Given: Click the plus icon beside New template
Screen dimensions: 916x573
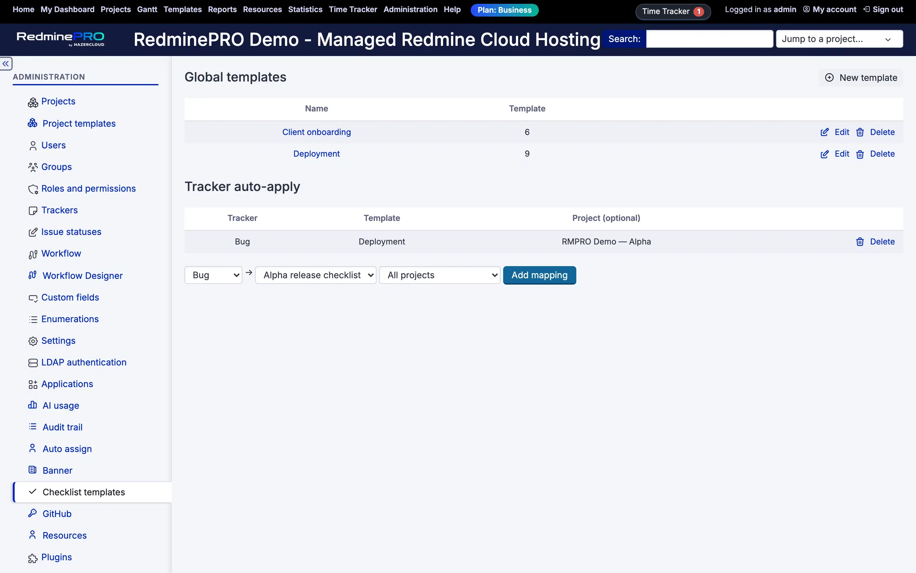Looking at the screenshot, I should click(829, 78).
